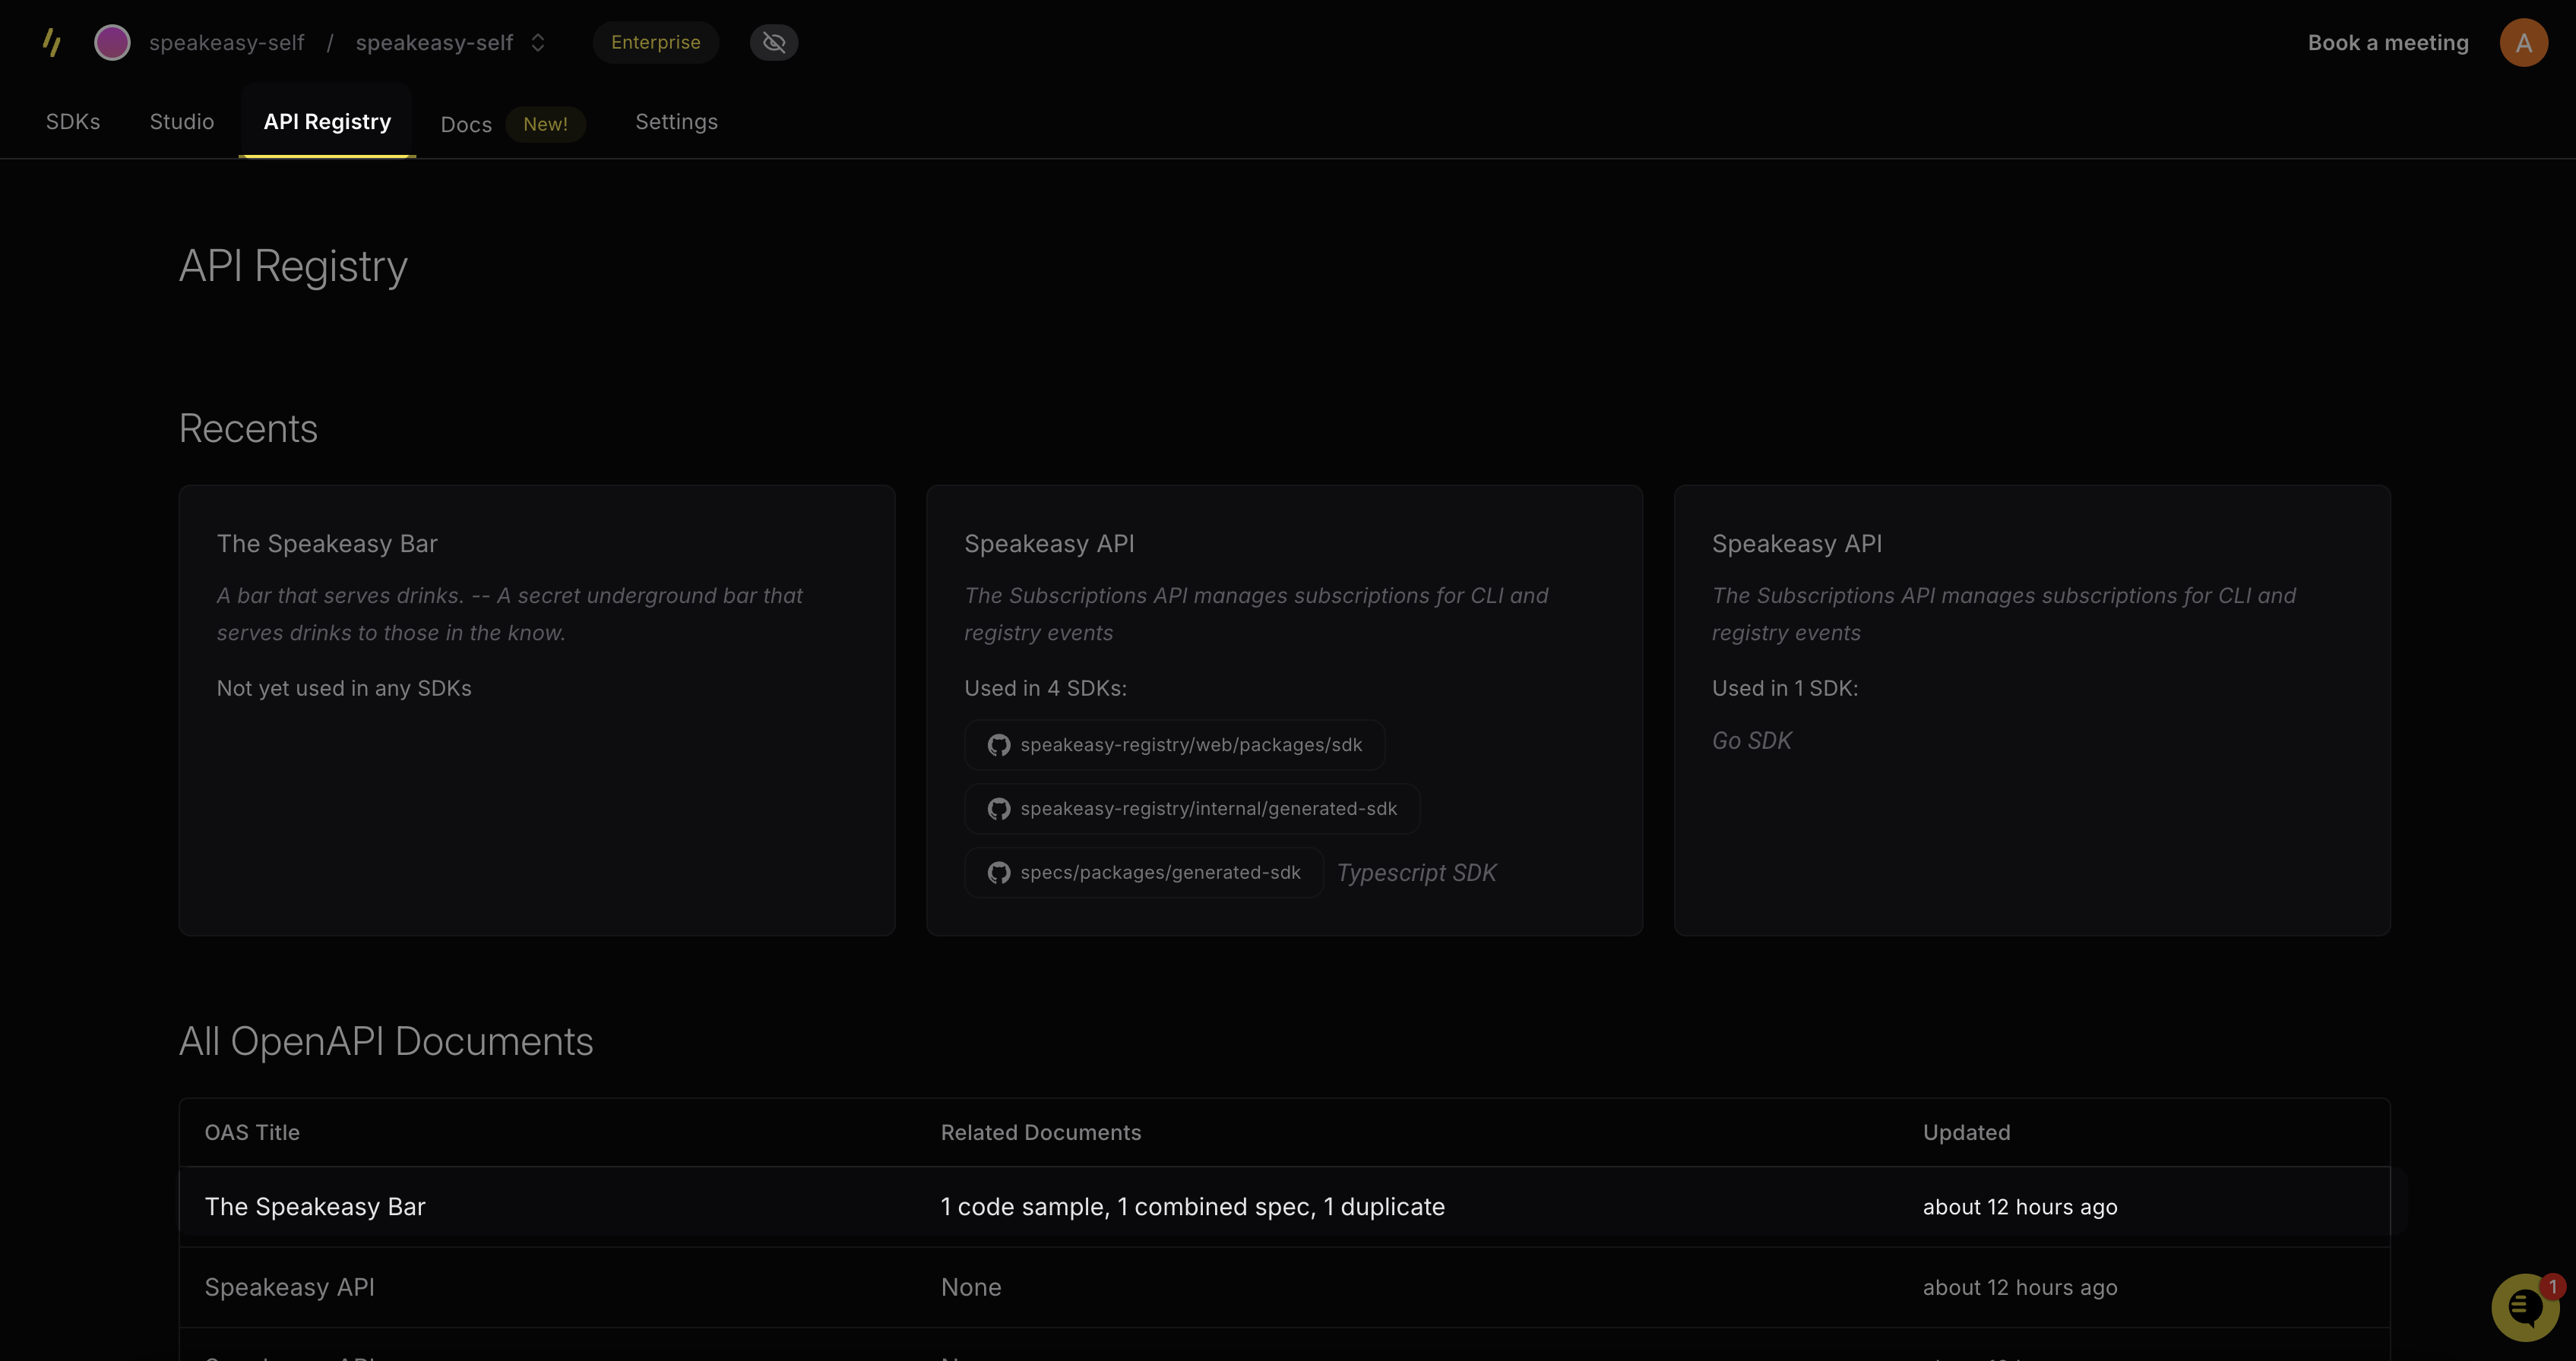Image resolution: width=2576 pixels, height=1361 pixels.
Task: Click the All OpenAPI Documents heading
Action: (386, 1041)
